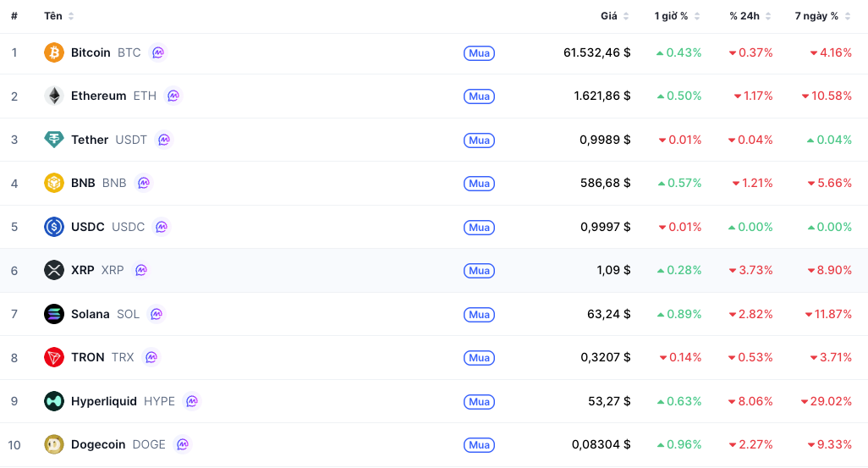This screenshot has width=868, height=468.
Task: Open the community chat icon beside BNB
Action: [143, 183]
